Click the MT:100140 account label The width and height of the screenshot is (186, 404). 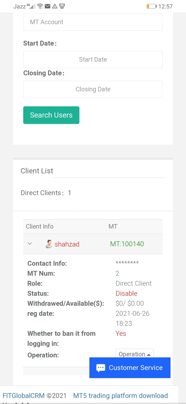127,244
